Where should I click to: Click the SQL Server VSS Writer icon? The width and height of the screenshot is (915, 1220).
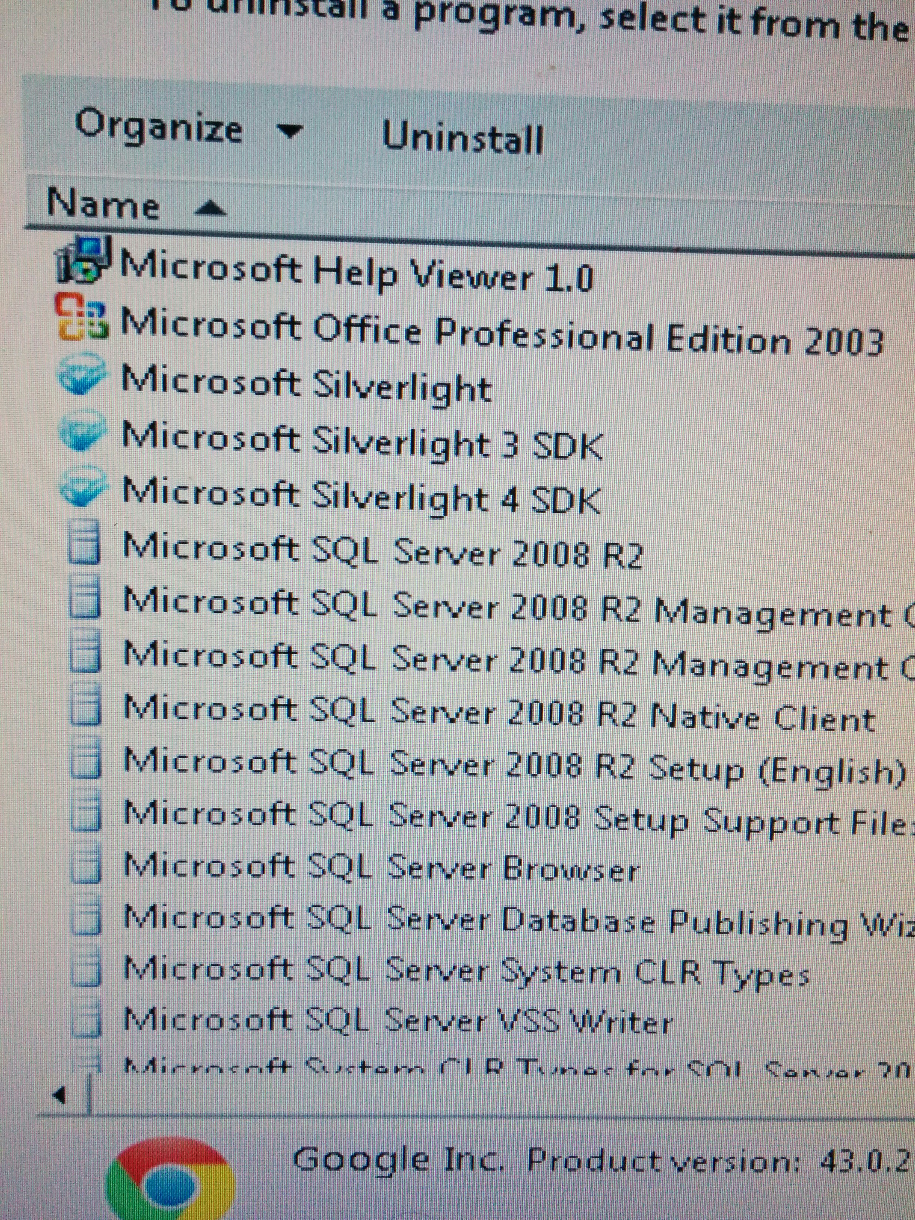87,1016
